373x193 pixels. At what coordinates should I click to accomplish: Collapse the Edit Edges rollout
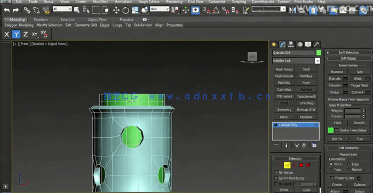coord(348,58)
